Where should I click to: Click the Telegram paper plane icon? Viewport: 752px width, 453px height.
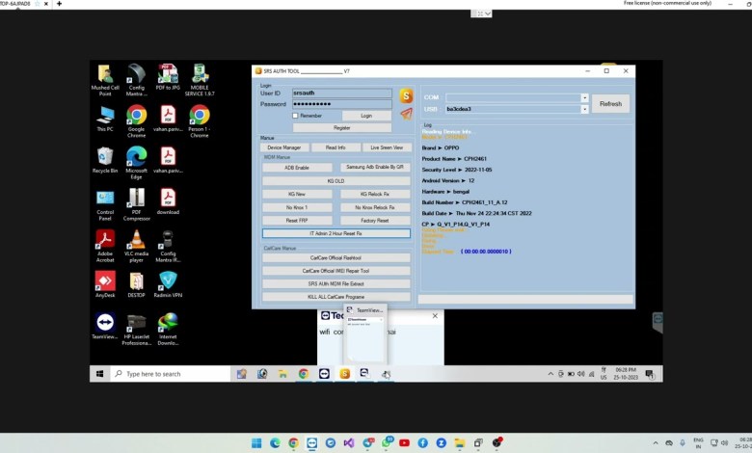point(406,114)
